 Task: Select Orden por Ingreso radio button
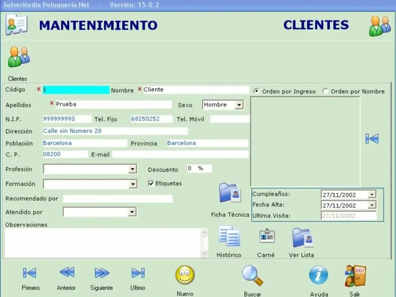click(x=256, y=91)
